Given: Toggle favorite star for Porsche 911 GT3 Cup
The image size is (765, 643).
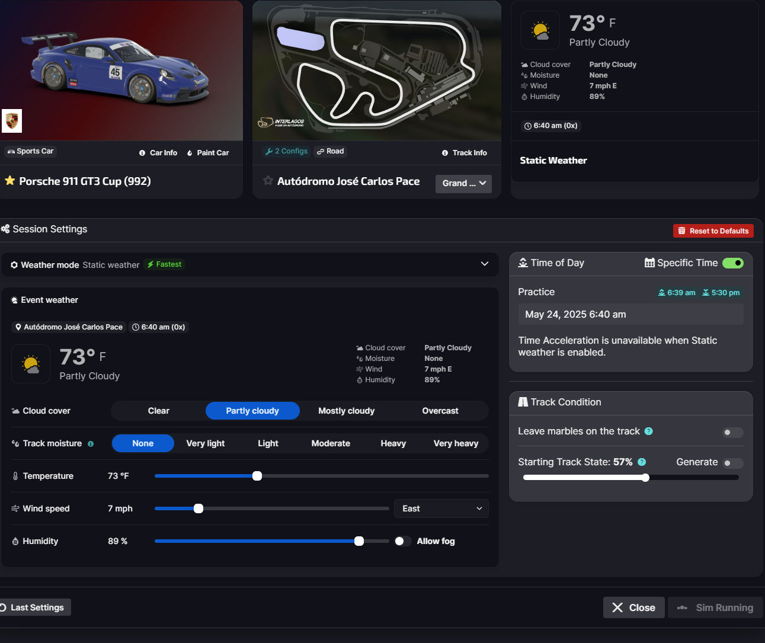Looking at the screenshot, I should pos(10,181).
